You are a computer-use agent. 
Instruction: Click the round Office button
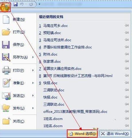pyautogui.click(x=5, y=7)
